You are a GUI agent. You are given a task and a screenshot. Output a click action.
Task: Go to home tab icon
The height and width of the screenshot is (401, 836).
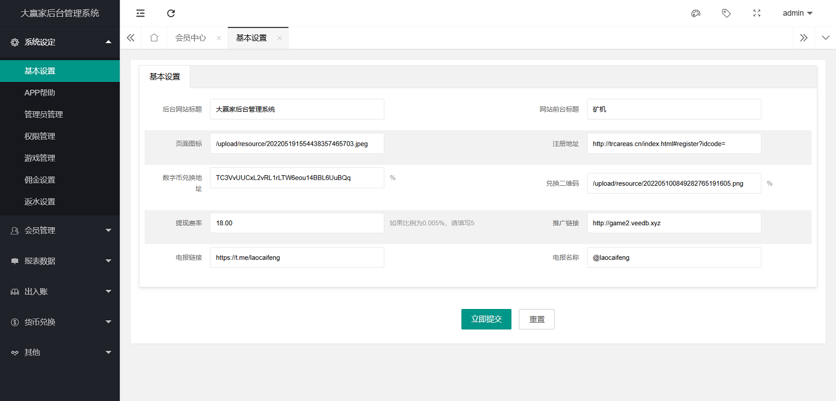(154, 38)
